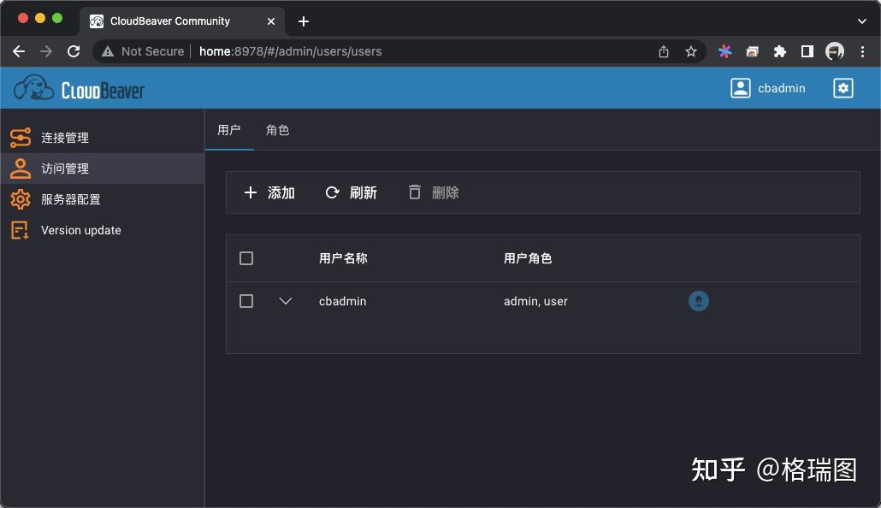Tick the cbadmin row checkbox
This screenshot has width=881, height=508.
246,301
